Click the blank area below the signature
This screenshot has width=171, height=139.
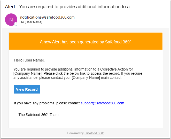coord(85,122)
